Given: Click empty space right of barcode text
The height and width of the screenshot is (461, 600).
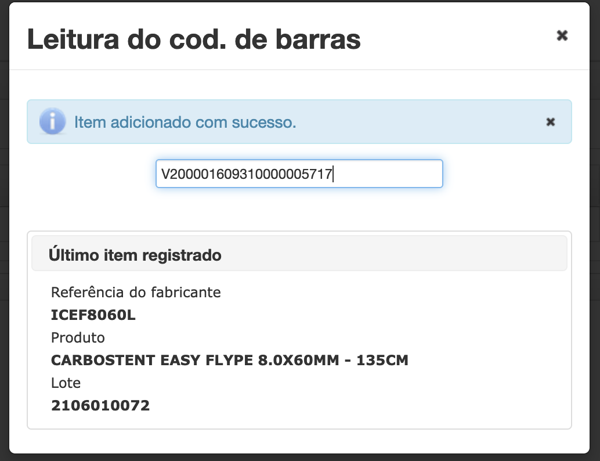Looking at the screenshot, I should tap(386, 174).
